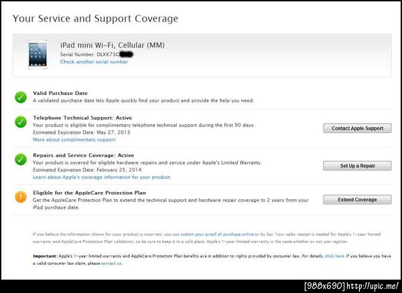Click the Extend Coverage button
402x293 pixels.
coord(357,199)
